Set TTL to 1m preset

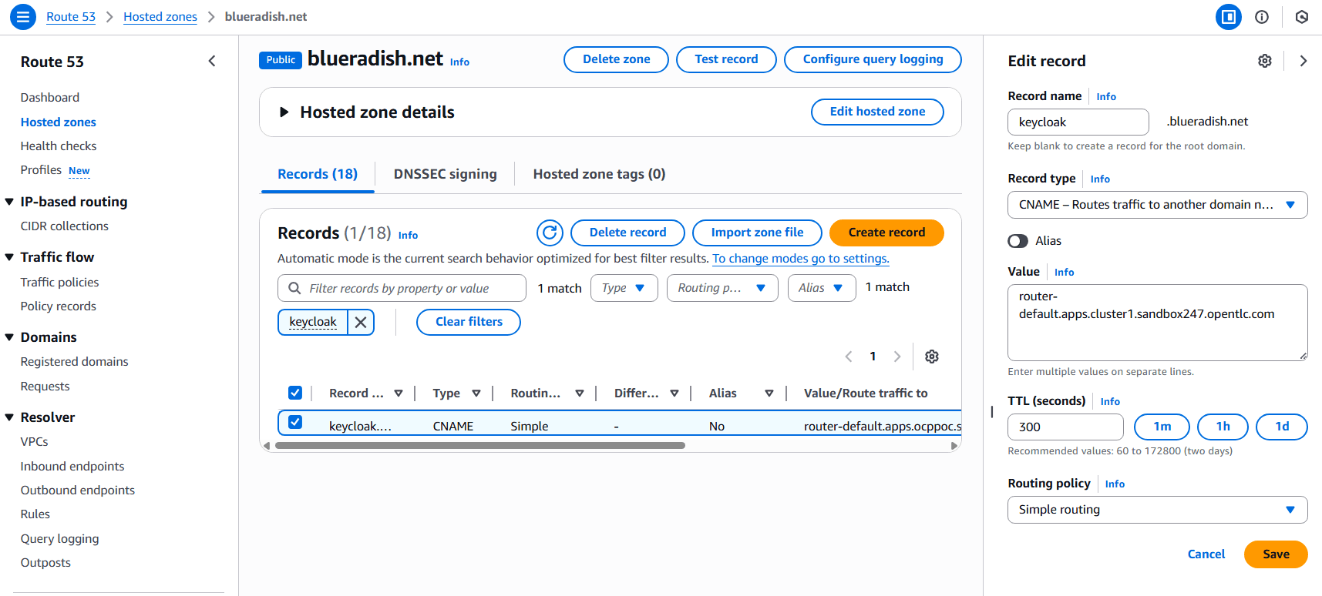tap(1162, 427)
